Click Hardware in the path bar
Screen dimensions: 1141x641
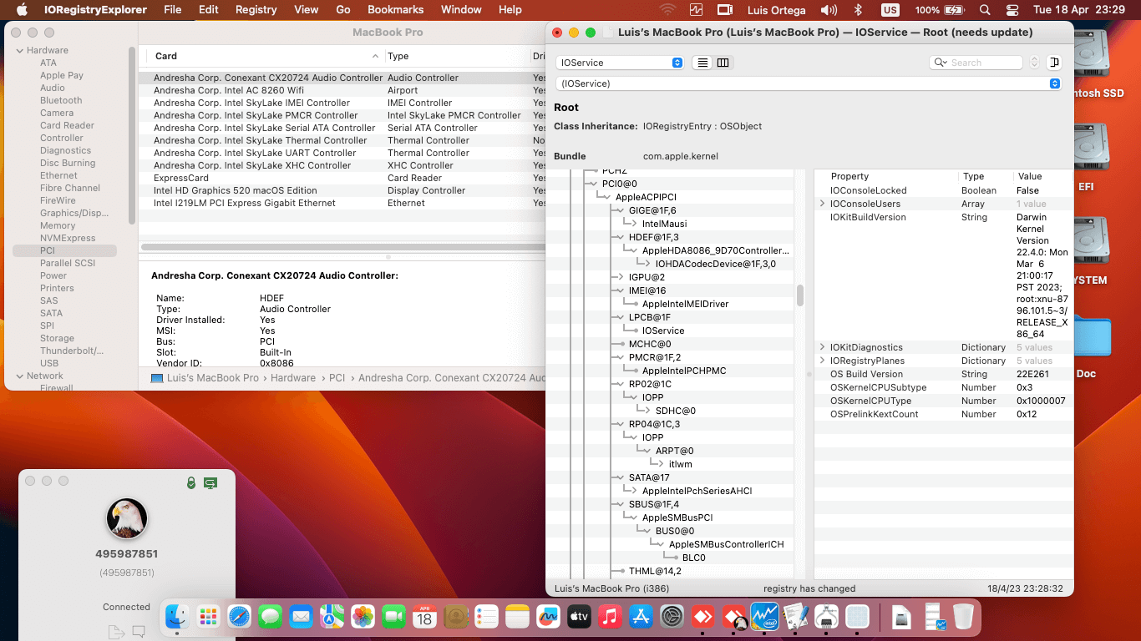(292, 378)
